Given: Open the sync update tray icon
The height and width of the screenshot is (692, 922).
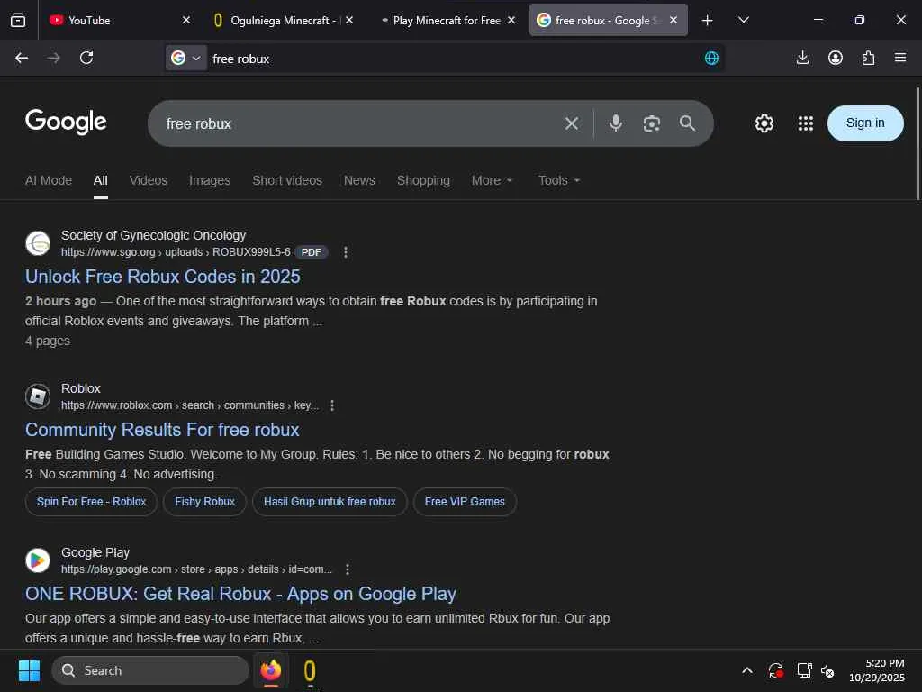Looking at the screenshot, I should 775,670.
